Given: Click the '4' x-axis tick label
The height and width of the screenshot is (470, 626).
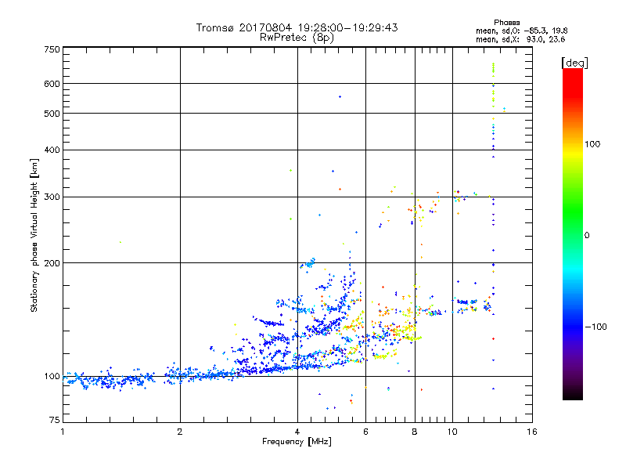Looking at the screenshot, I should pos(297,432).
